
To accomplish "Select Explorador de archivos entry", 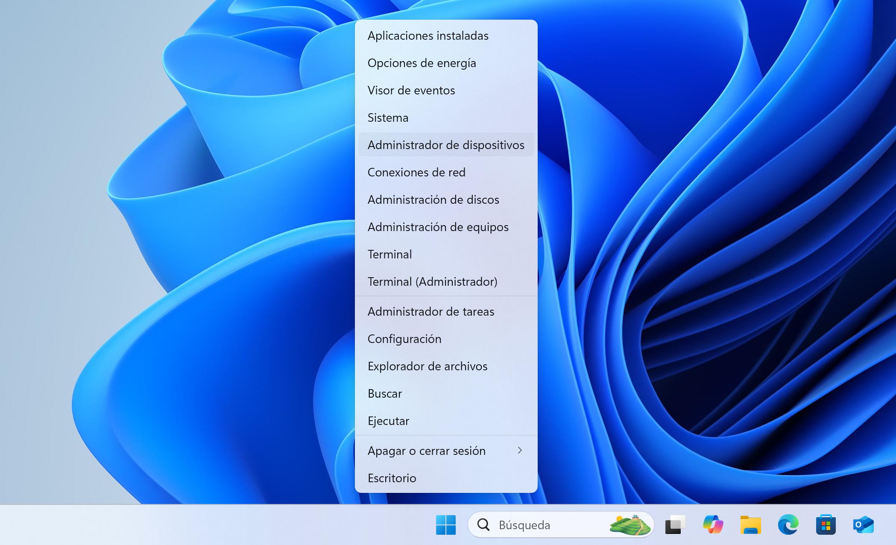I will pos(446,366).
